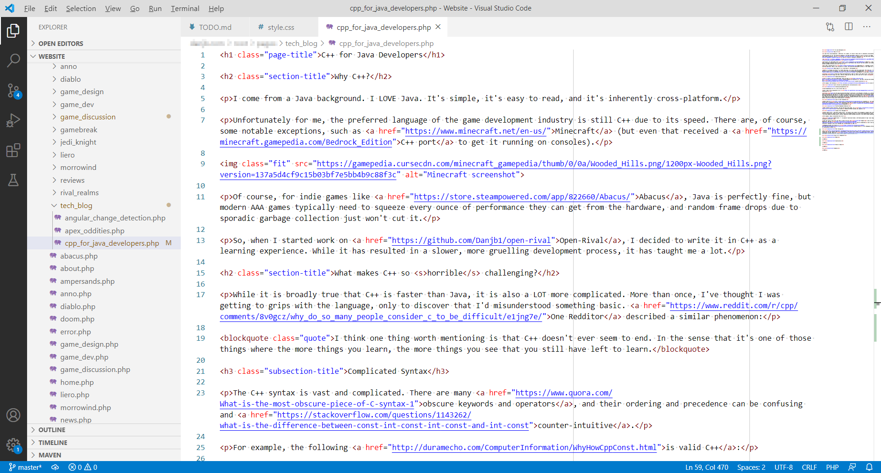The image size is (881, 473).
Task: Open the Edit menu
Action: (x=50, y=8)
